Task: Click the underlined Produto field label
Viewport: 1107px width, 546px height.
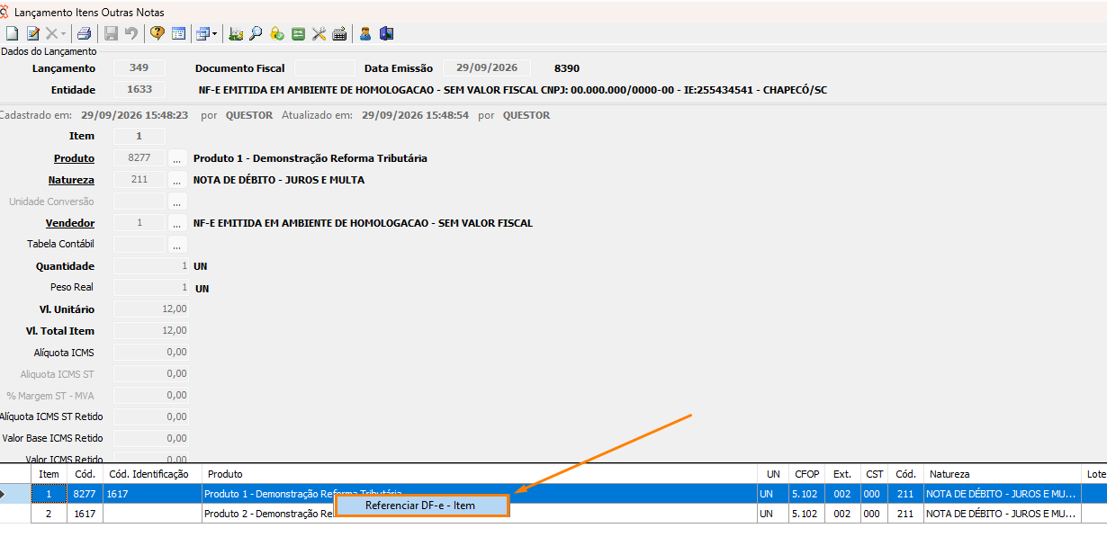Action: [74, 158]
